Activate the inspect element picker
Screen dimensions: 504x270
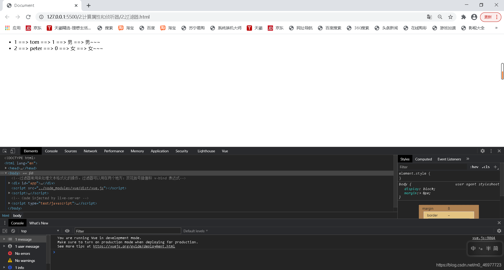click(5, 151)
